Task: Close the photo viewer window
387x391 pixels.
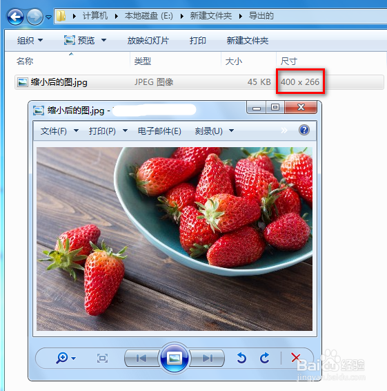Action: coord(301,108)
